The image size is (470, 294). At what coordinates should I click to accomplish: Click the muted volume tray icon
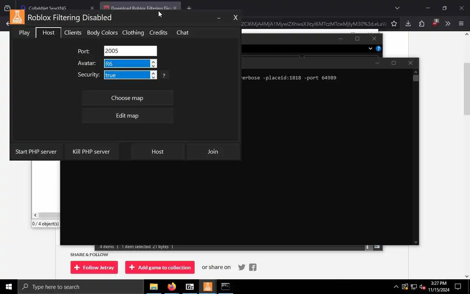[422, 287]
